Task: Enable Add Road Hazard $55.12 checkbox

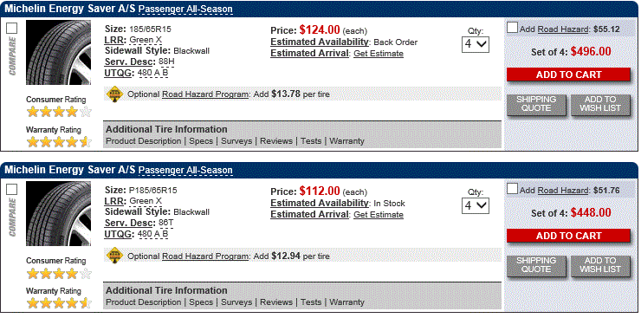Action: point(512,28)
